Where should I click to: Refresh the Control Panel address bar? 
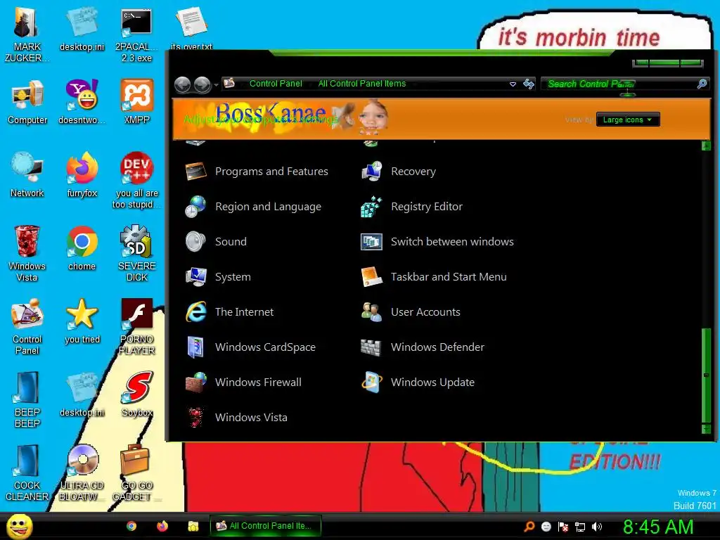pyautogui.click(x=529, y=84)
